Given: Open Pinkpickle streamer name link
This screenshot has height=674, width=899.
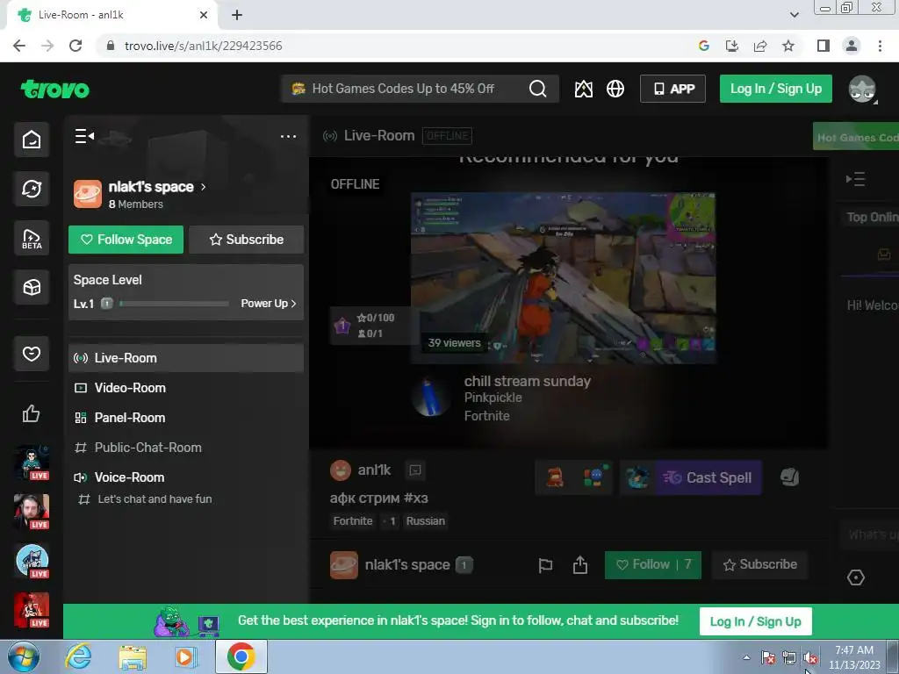Looking at the screenshot, I should [493, 398].
